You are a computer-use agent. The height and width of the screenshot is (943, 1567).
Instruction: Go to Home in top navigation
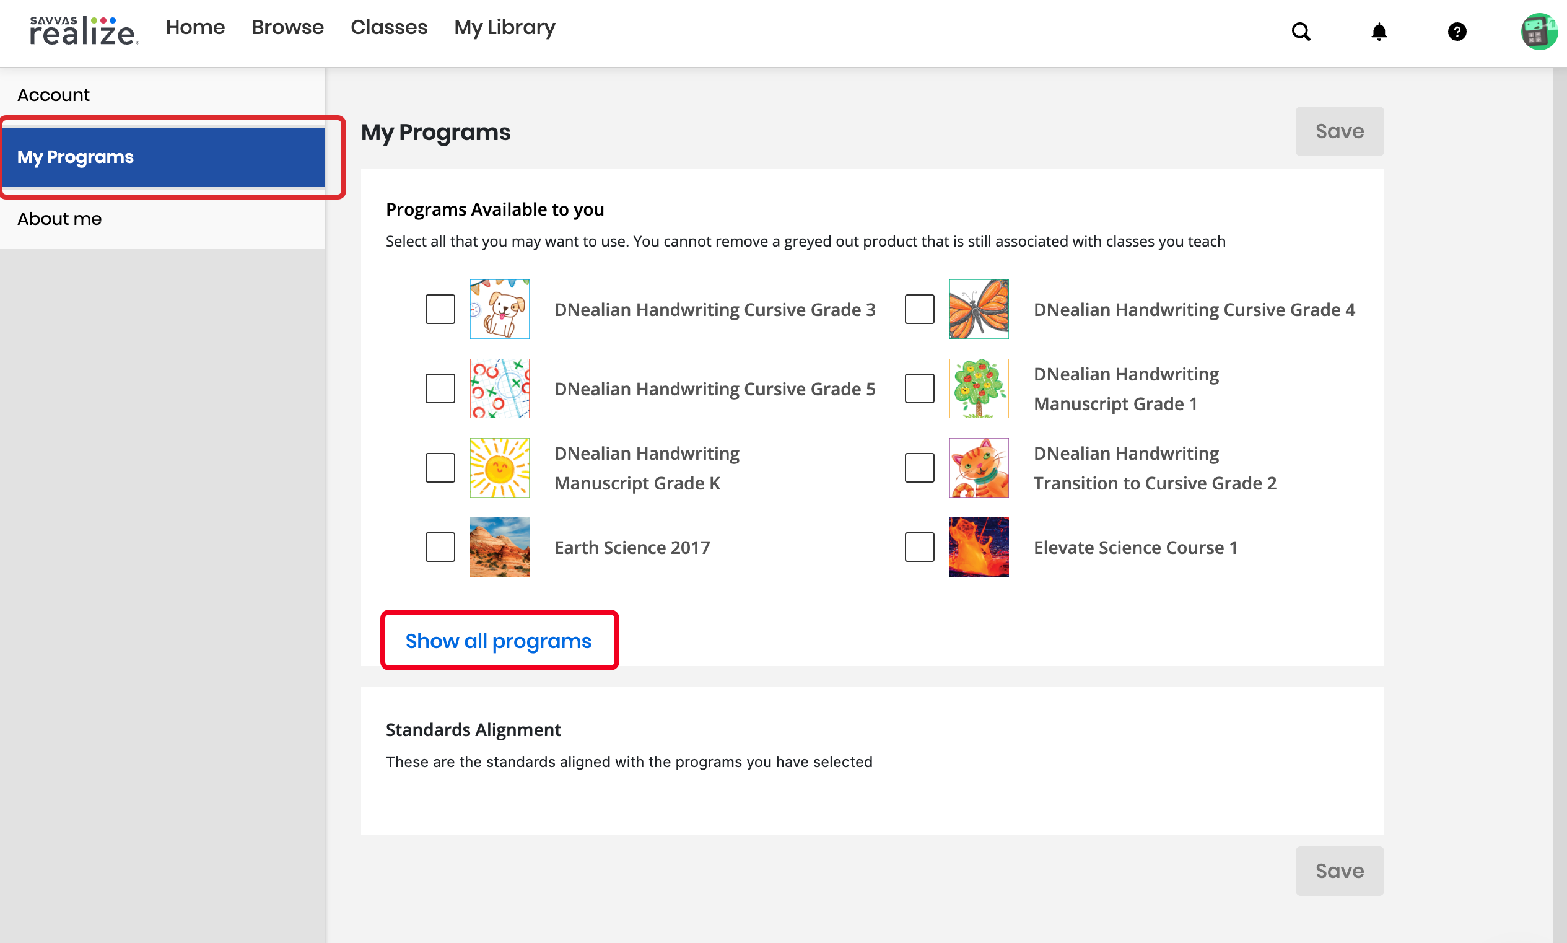[195, 27]
